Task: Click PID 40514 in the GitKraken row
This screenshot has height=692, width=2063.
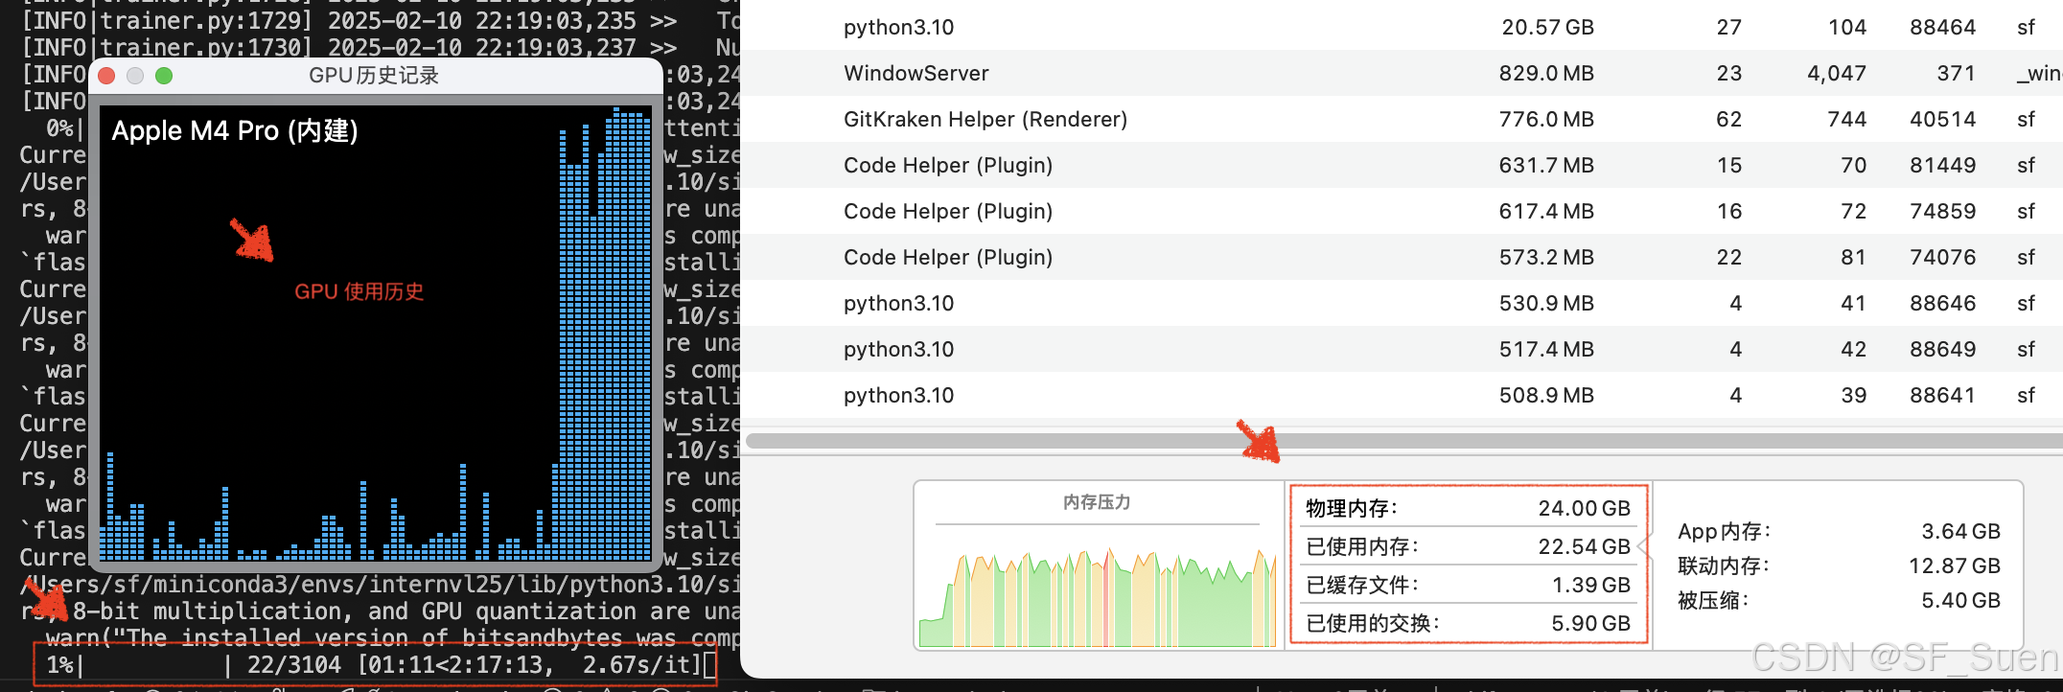Action: pos(1942,119)
